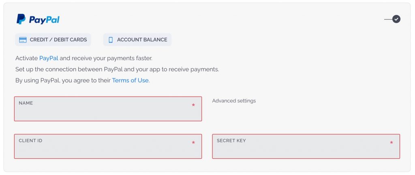Click the PayPal wordmark in the header
The height and width of the screenshot is (175, 415).
coord(44,20)
